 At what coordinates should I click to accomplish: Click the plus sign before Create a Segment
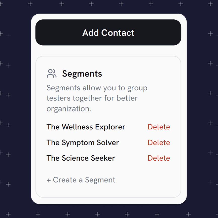pyautogui.click(x=49, y=180)
